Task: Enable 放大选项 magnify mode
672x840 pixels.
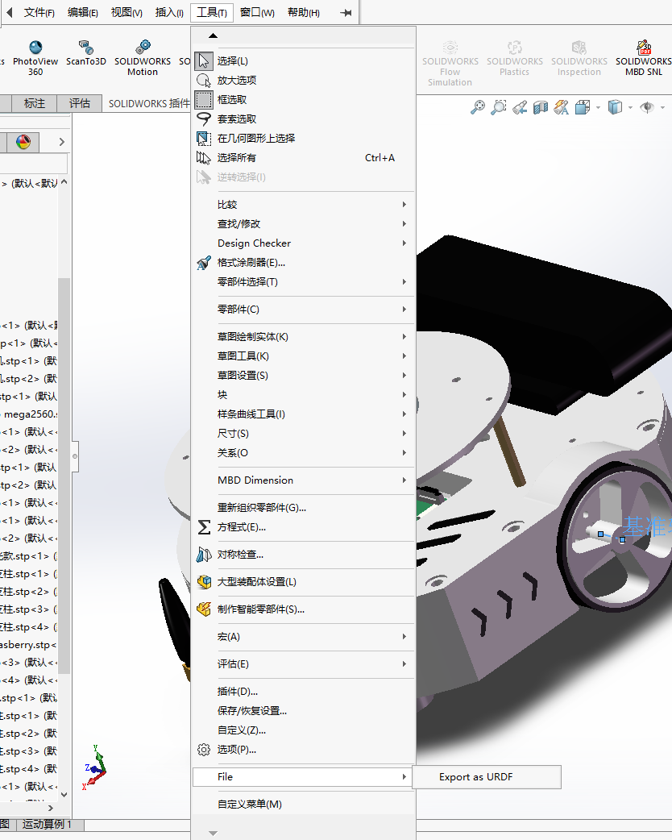Action: 237,79
